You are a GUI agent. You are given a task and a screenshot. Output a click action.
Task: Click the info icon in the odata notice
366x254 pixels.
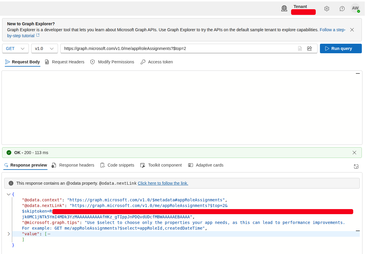coord(11,183)
